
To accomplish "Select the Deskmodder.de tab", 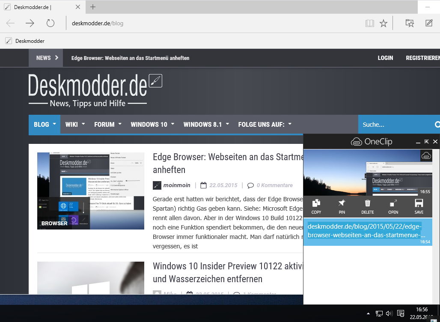I will click(x=42, y=7).
